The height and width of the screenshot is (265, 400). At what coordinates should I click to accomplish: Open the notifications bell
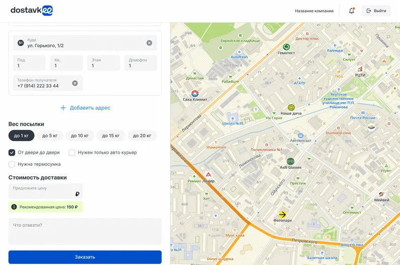(x=352, y=11)
